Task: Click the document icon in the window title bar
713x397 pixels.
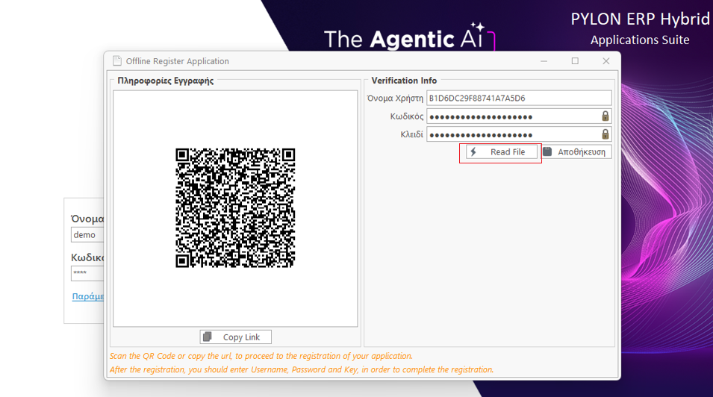Action: coord(116,61)
